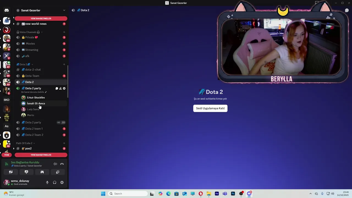Open server icon with 48 badge

point(7,38)
